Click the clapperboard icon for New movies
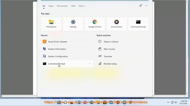Viewport: 190px width, 106px height. pos(100,49)
